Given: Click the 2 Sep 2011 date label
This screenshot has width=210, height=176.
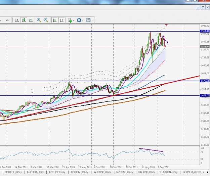Looking at the screenshot, I should tap(164, 167).
